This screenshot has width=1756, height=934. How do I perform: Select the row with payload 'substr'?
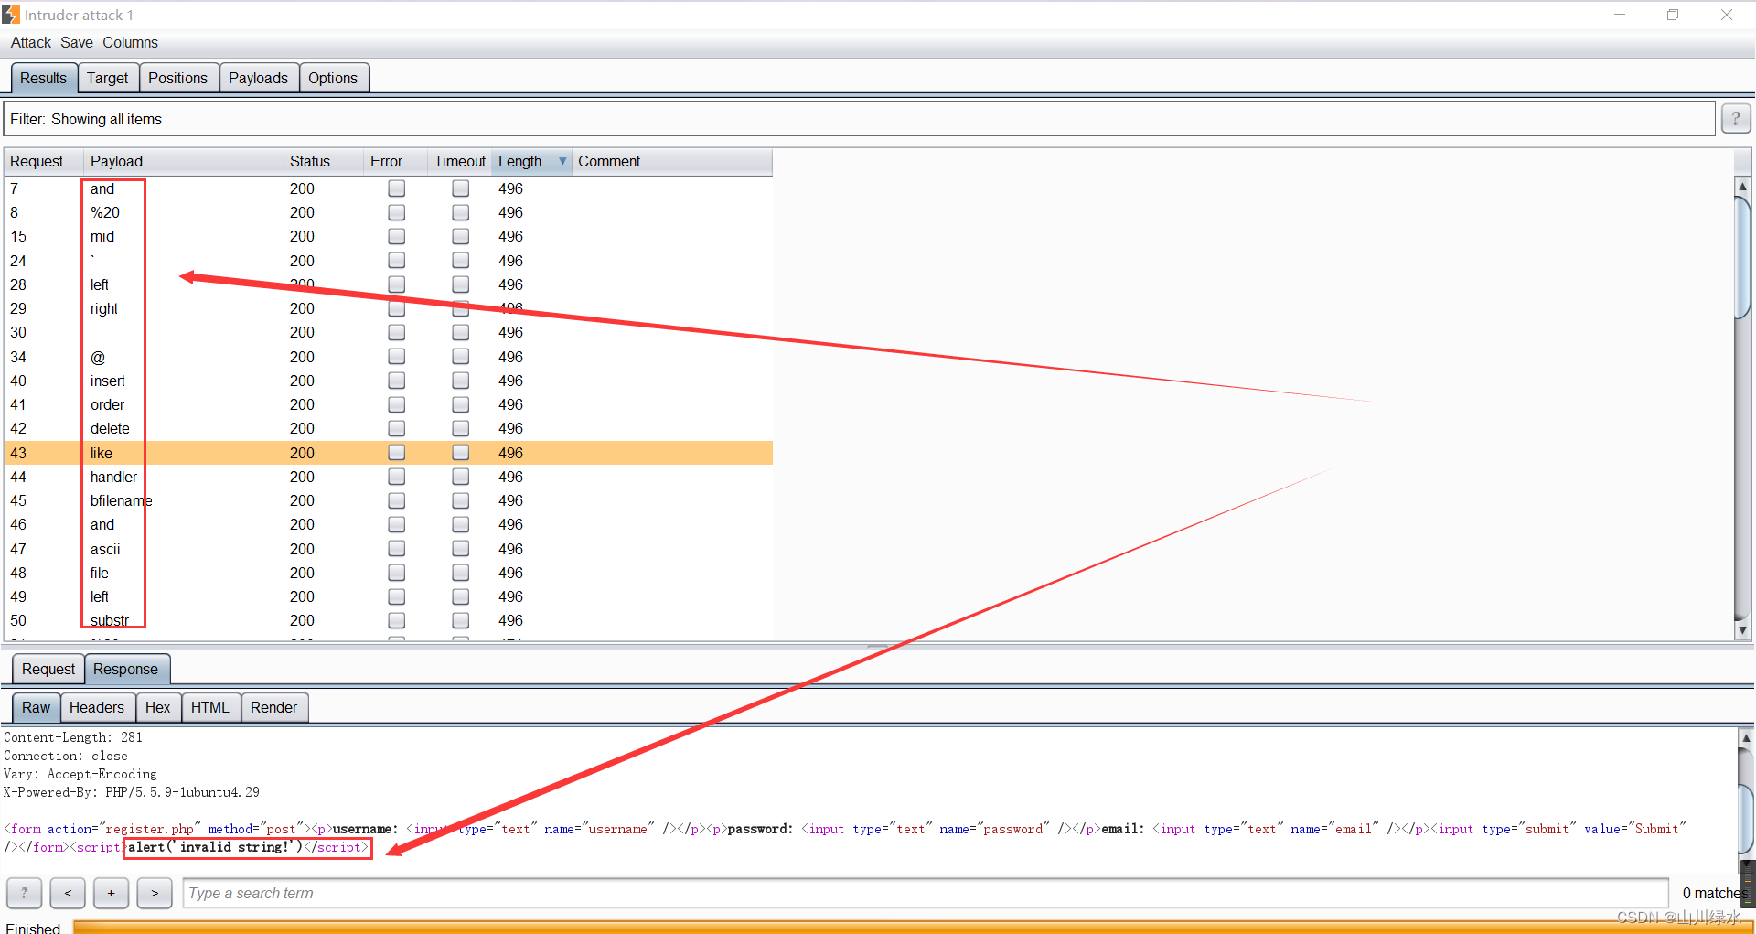[389, 620]
